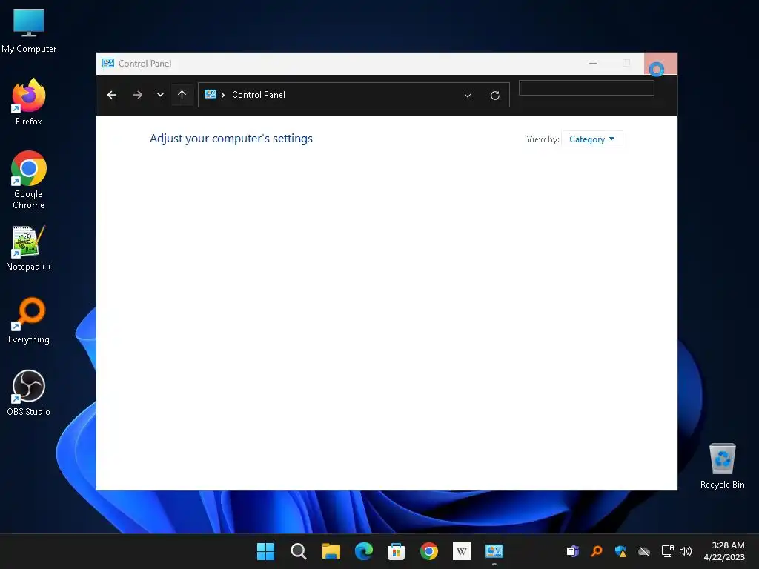
Task: Maximize the Control Panel window
Action: [626, 64]
